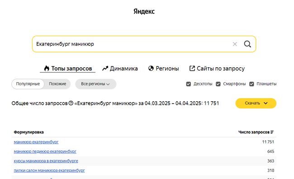Open the Все регионы dropdown
Image resolution: width=294 pixels, height=179 pixels.
click(x=95, y=84)
